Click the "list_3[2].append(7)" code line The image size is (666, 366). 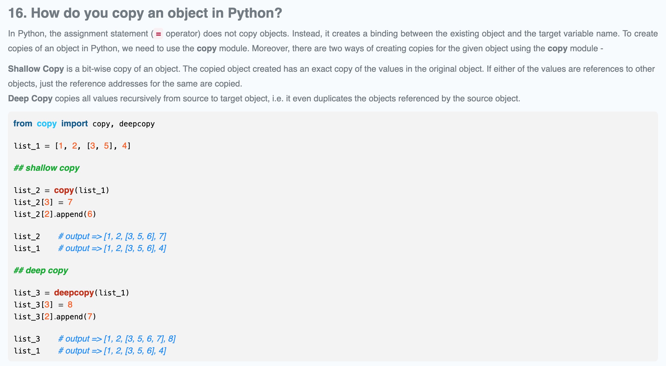pyautogui.click(x=55, y=316)
